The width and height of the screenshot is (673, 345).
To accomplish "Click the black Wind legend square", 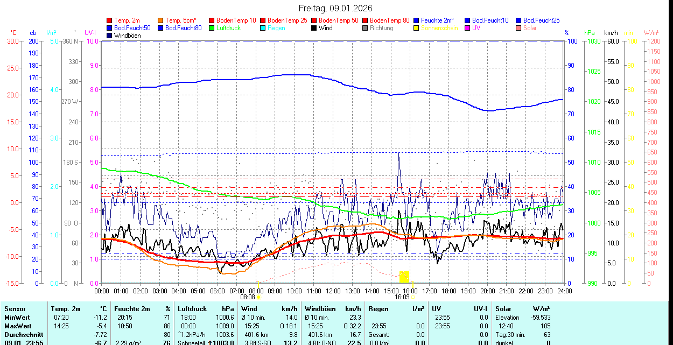I will [x=314, y=28].
